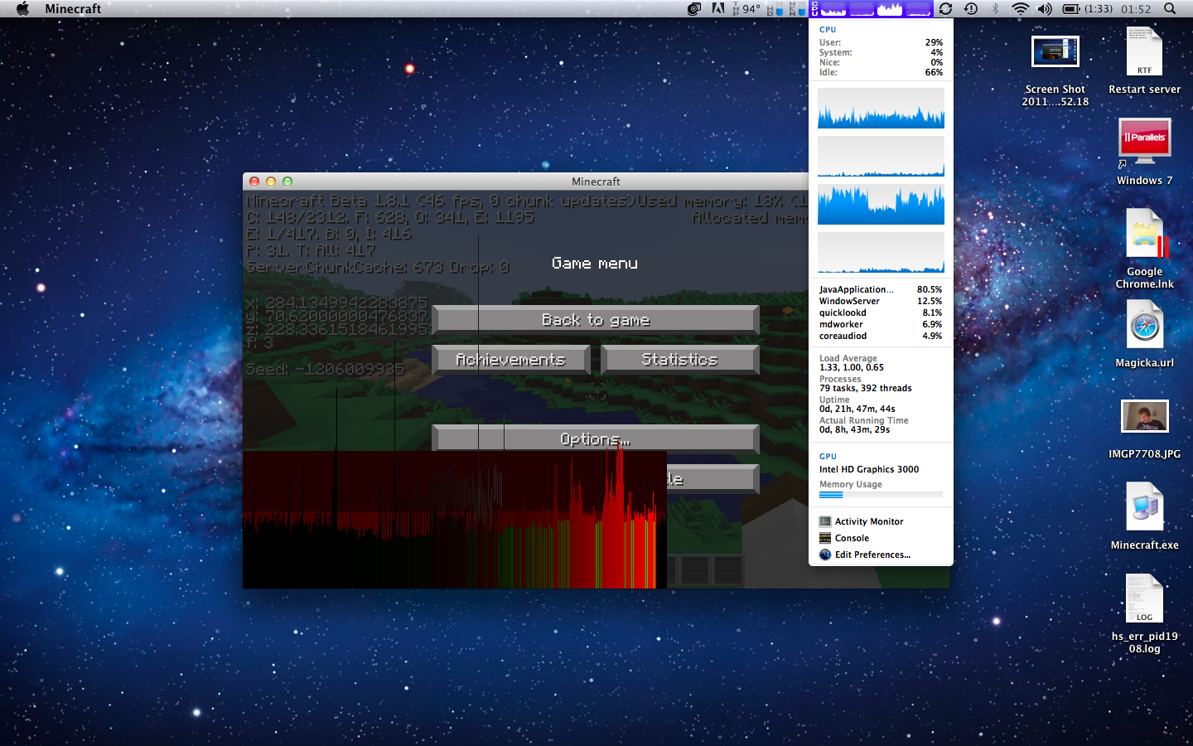Select Edit Preferences in iStat menu
This screenshot has height=746, width=1193.
point(872,555)
